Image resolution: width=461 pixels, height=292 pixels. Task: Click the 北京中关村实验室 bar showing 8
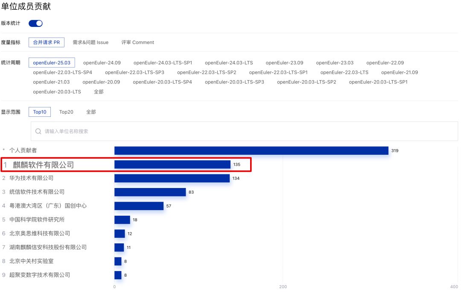(118, 261)
